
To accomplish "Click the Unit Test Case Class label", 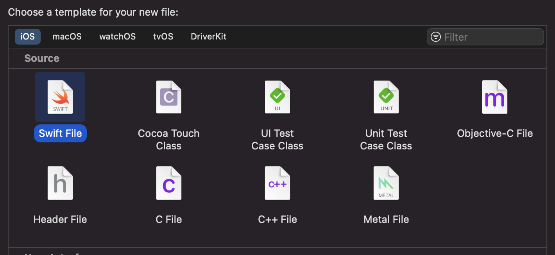I will point(386,140).
